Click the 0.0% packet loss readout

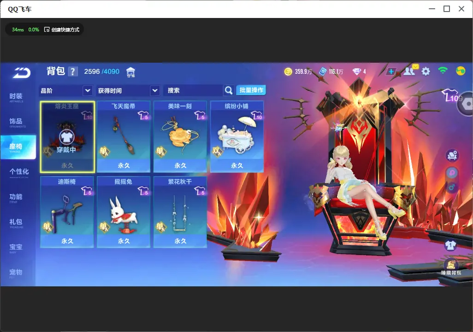coord(34,30)
